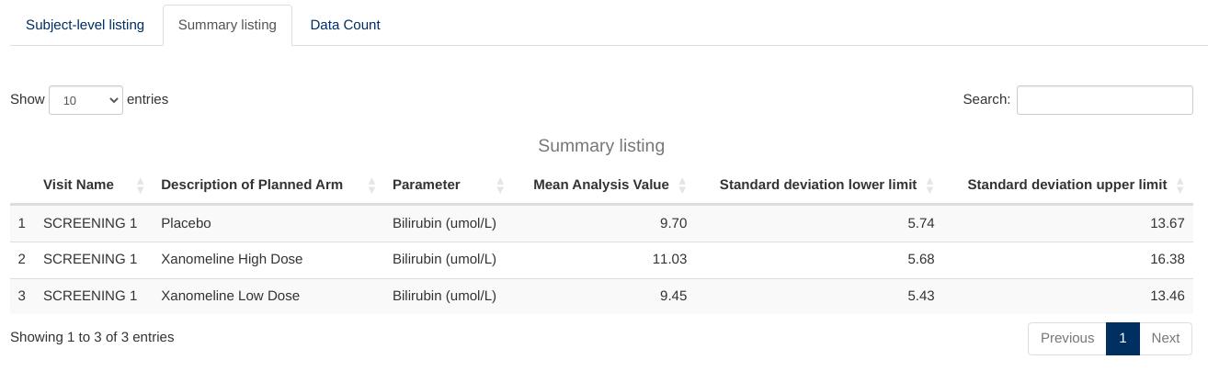Click the Xanomeline Low Dose cell
The width and height of the screenshot is (1208, 371).
pos(230,296)
